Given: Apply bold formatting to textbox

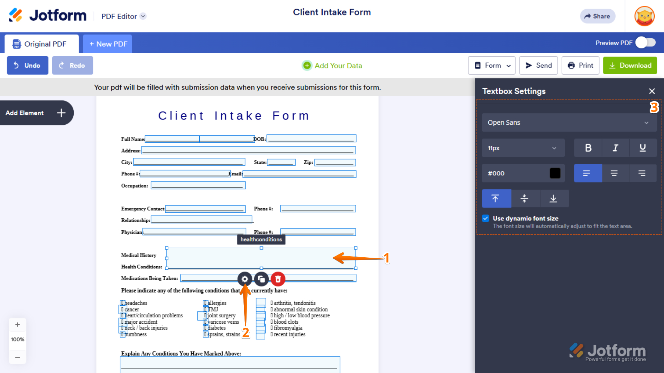Looking at the screenshot, I should 588,148.
